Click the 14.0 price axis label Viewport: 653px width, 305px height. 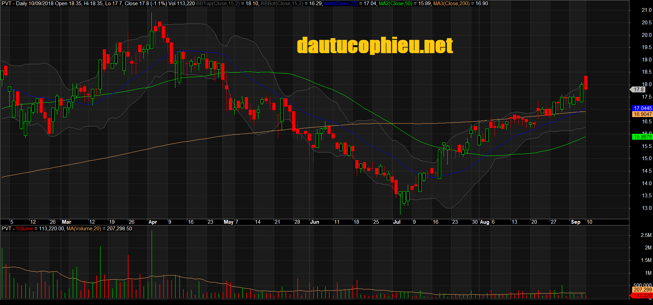point(647,183)
